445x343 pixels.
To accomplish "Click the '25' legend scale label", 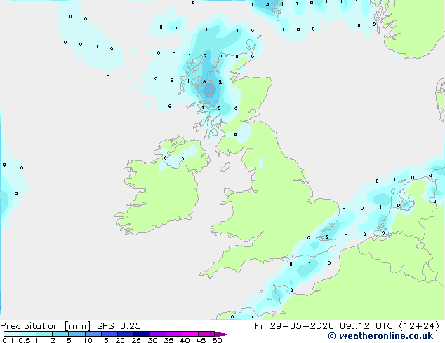I will point(136,340).
